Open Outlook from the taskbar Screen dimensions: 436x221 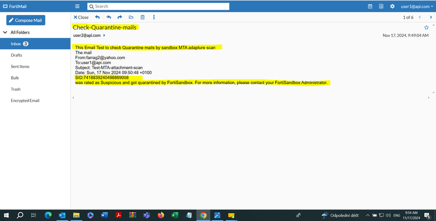62,215
